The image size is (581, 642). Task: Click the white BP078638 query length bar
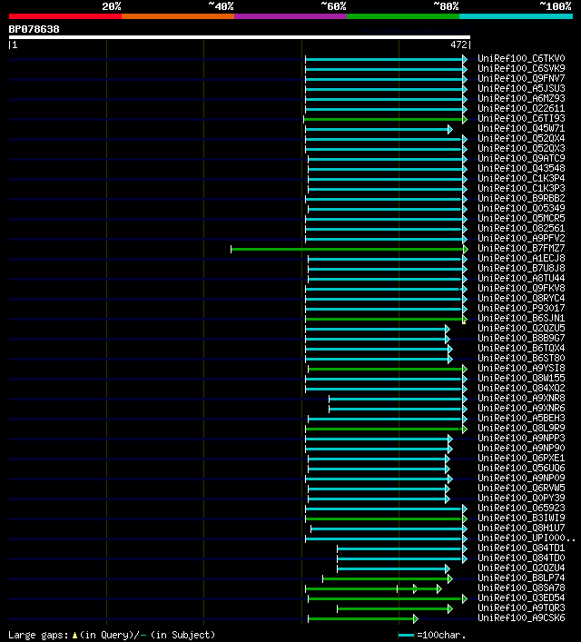point(240,37)
